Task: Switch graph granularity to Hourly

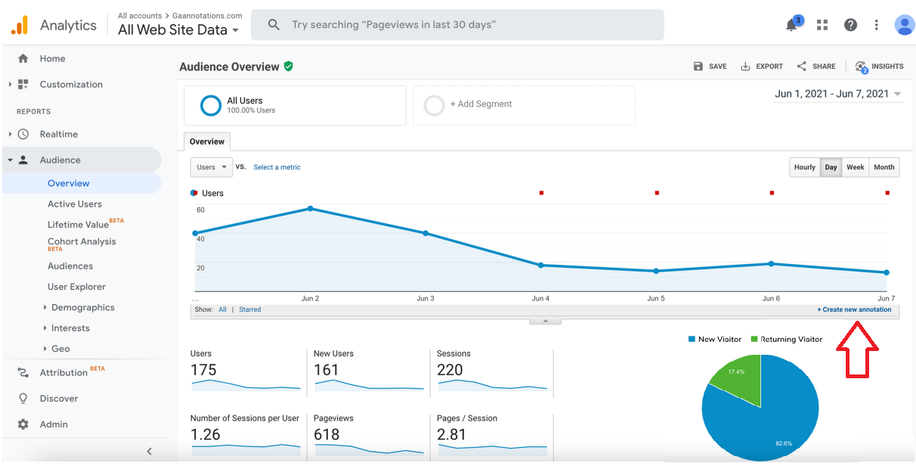Action: (x=805, y=167)
